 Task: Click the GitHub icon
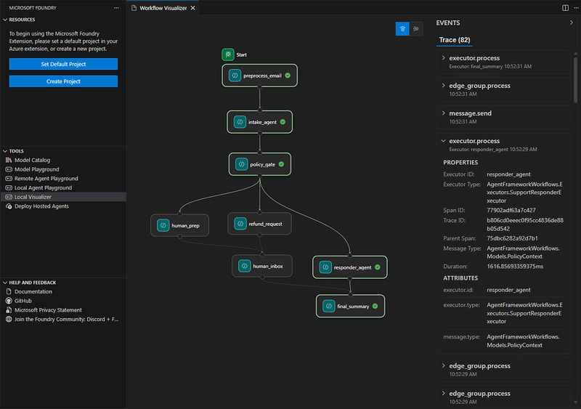pyautogui.click(x=9, y=301)
